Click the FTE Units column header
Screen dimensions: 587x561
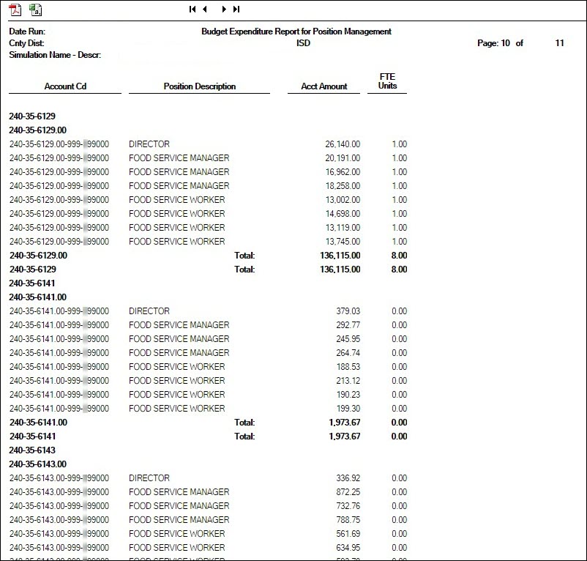pyautogui.click(x=386, y=81)
